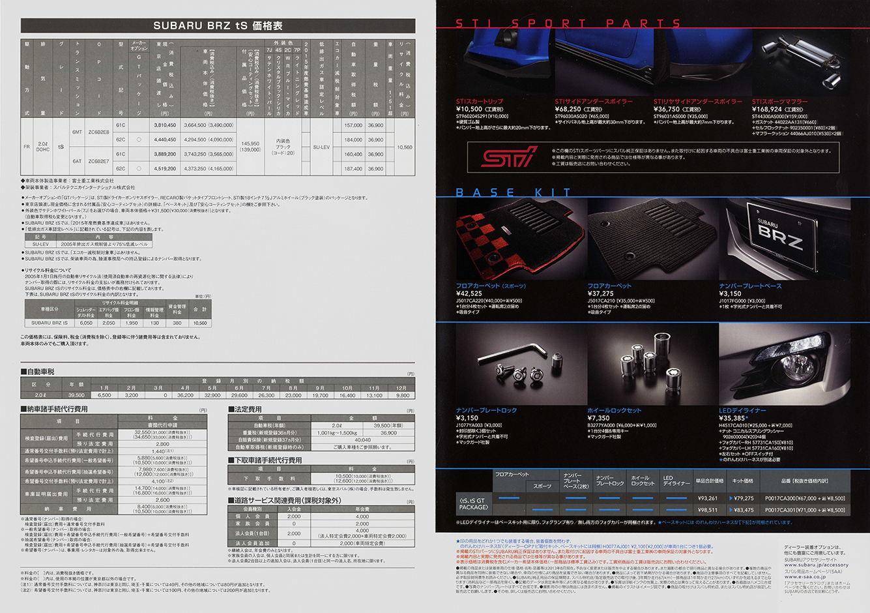The width and height of the screenshot is (870, 613).
Task: Click the ¥37,275 floor carpet price
Action: [601, 293]
